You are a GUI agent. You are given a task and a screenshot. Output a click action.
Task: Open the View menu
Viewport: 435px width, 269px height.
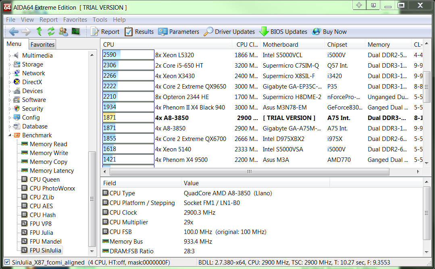(27, 20)
